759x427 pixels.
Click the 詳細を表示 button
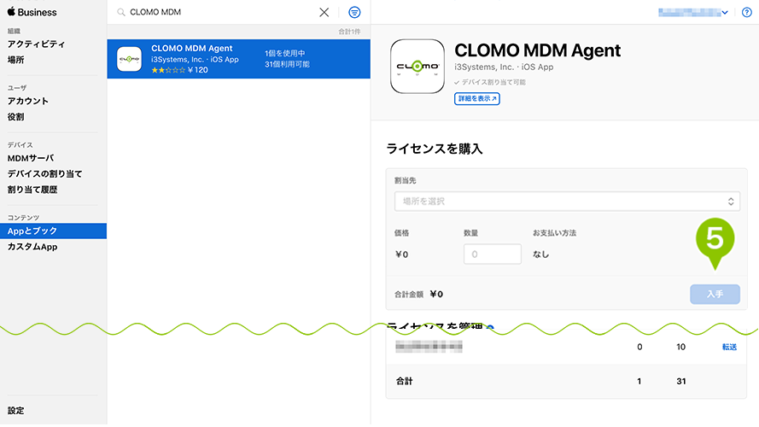[476, 99]
